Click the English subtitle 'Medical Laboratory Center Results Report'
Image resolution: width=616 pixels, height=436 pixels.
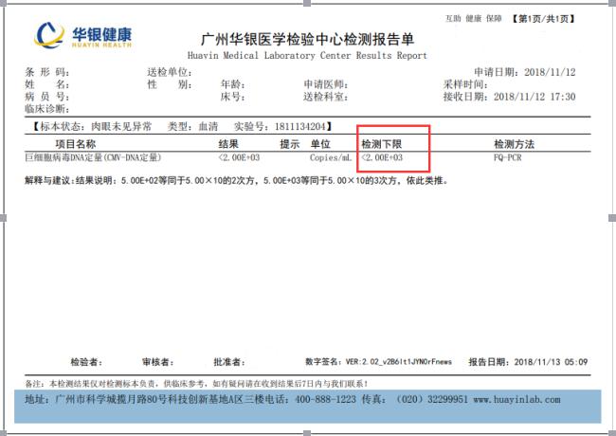pos(325,55)
